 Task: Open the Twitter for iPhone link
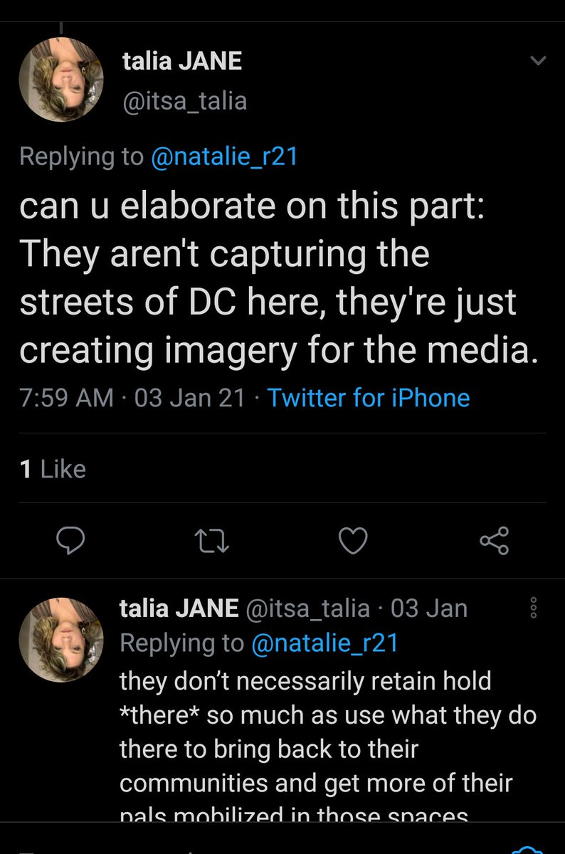(x=368, y=398)
